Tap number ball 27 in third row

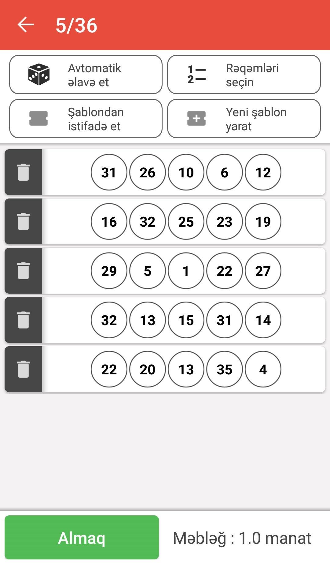[x=263, y=271]
